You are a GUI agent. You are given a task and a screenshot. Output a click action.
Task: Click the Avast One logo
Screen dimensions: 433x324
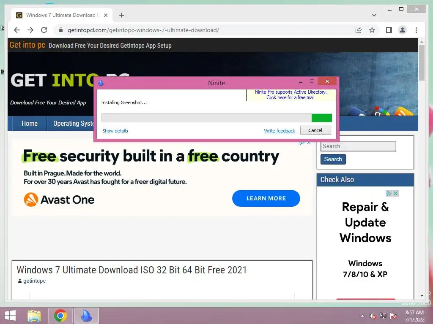click(x=59, y=200)
